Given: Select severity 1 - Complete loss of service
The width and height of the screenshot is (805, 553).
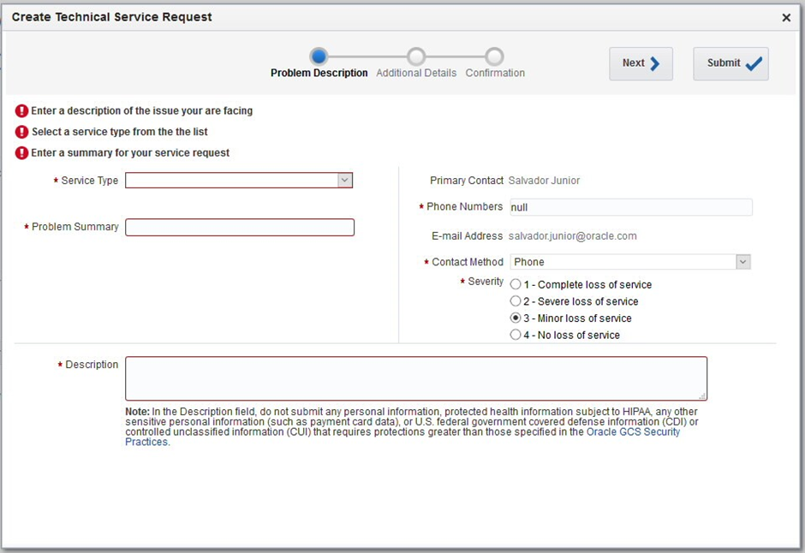Looking at the screenshot, I should coord(516,284).
